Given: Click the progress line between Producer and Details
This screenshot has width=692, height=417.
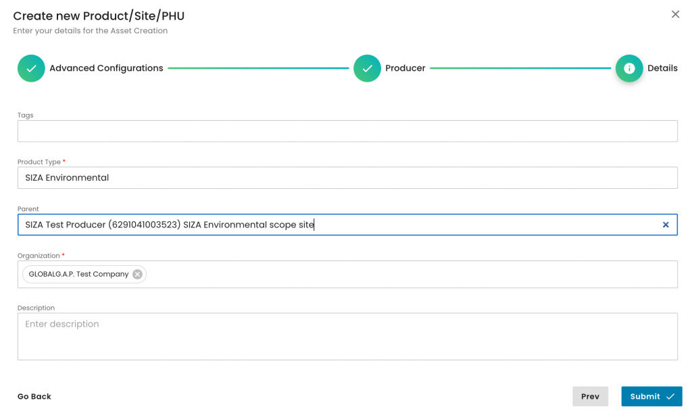Looking at the screenshot, I should (x=520, y=68).
